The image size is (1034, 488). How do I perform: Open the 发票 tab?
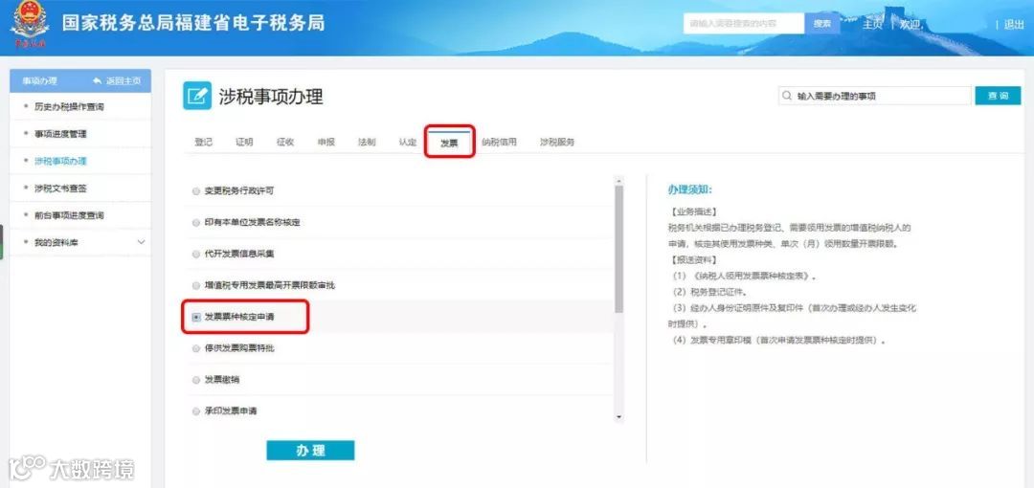click(x=449, y=142)
